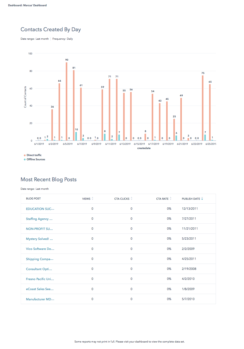Sort table by Views column arrows
Image resolution: width=244 pixels, height=349 pixels.
point(93,199)
